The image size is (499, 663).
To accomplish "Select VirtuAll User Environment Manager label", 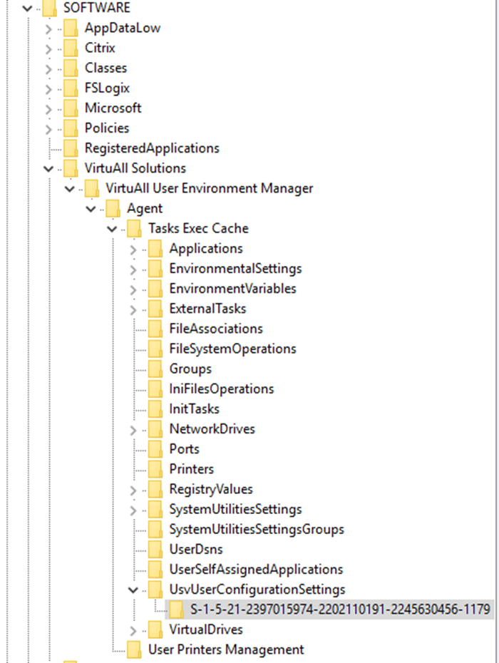I will pos(210,189).
